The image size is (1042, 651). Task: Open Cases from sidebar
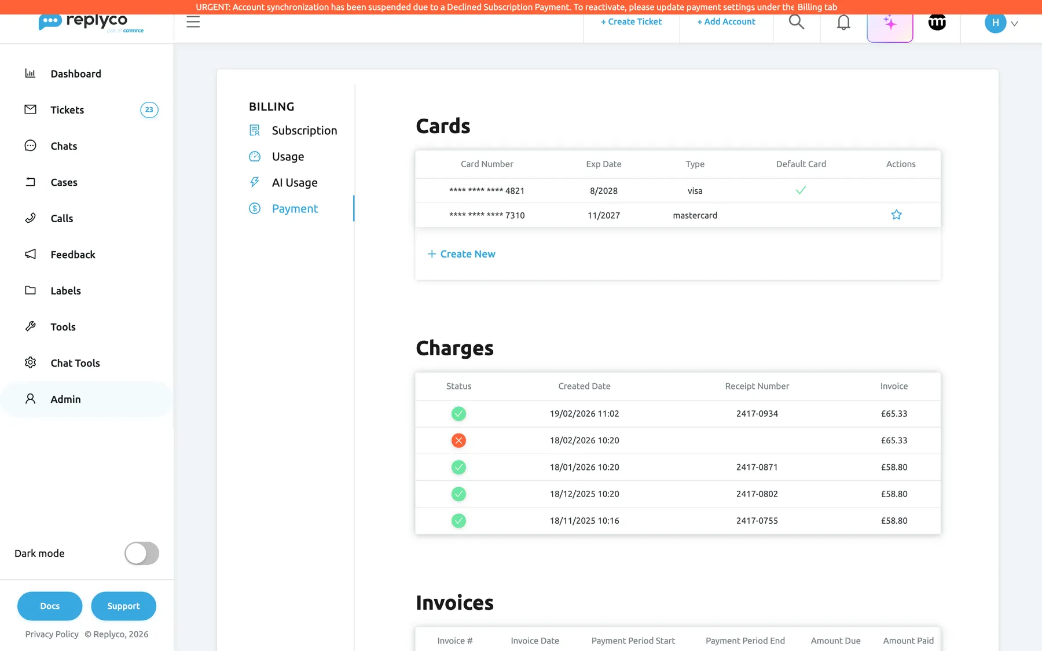(64, 182)
